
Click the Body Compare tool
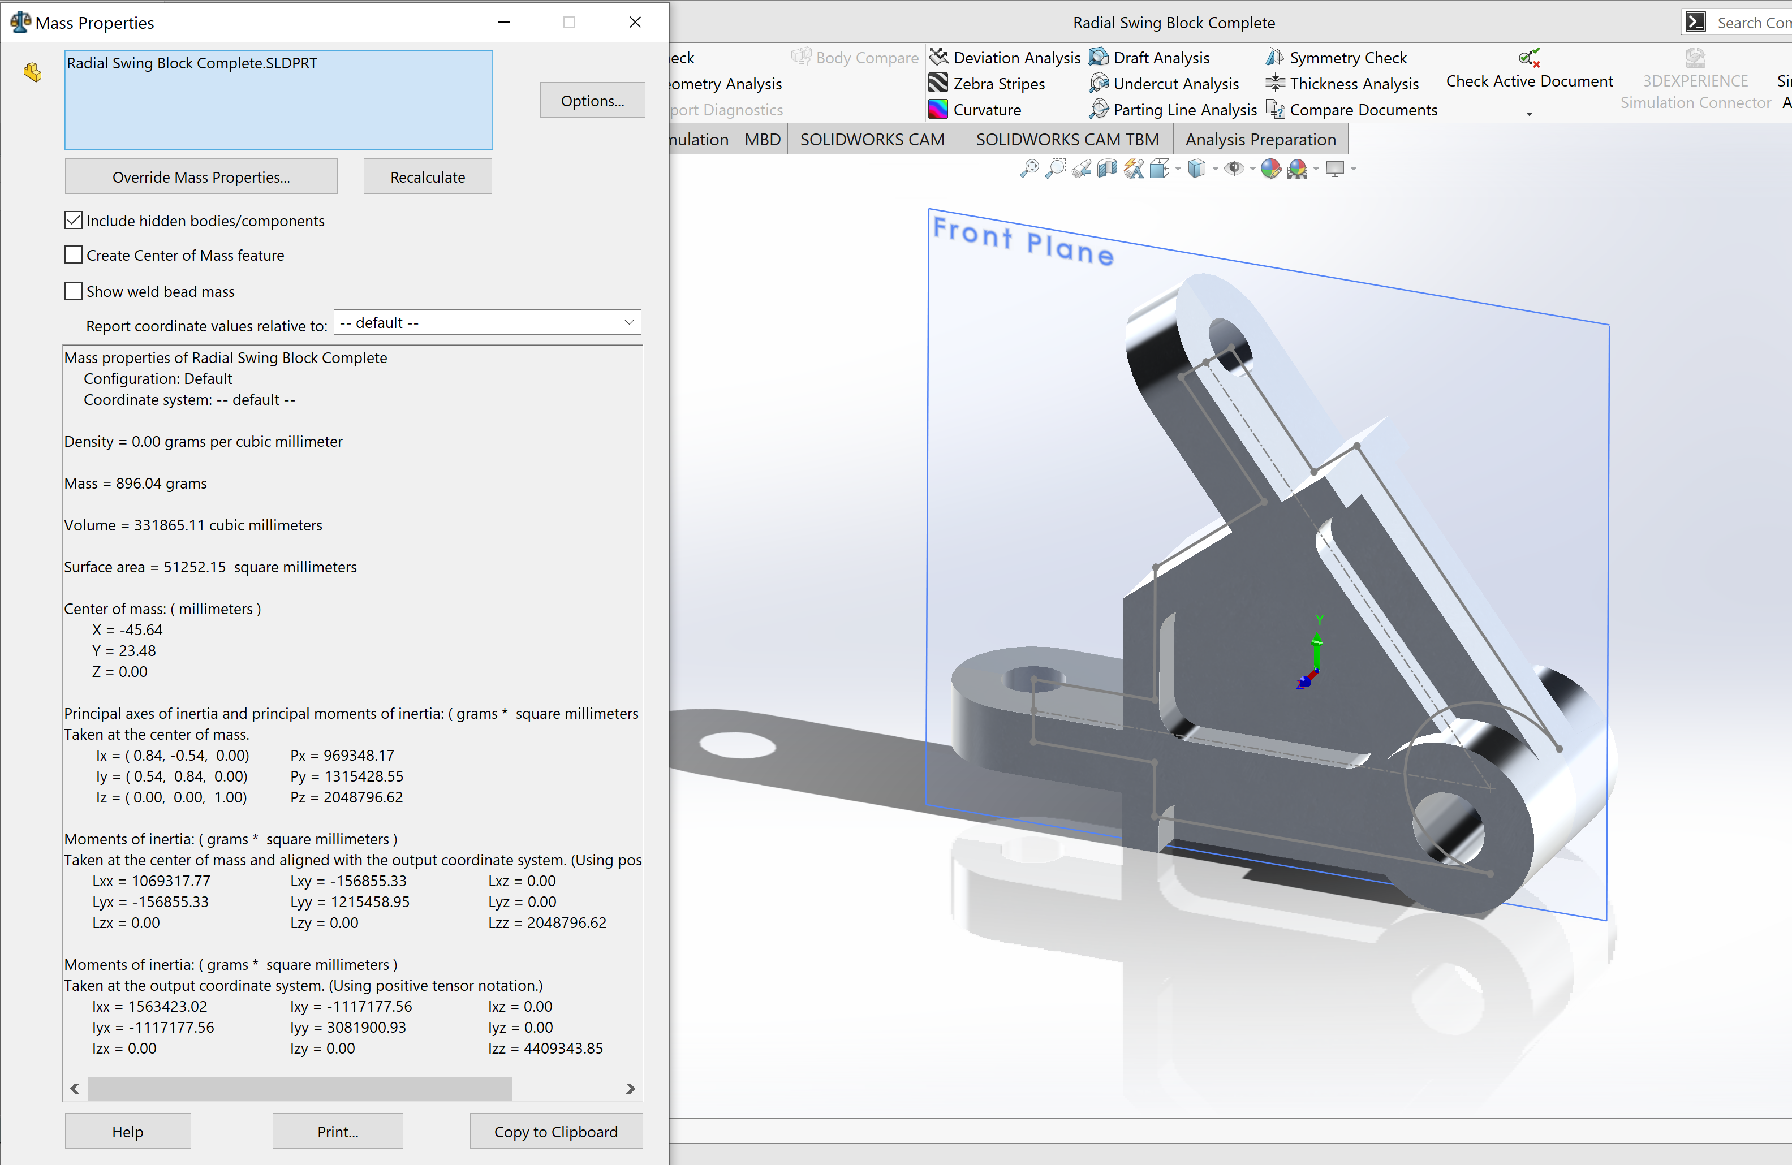855,57
